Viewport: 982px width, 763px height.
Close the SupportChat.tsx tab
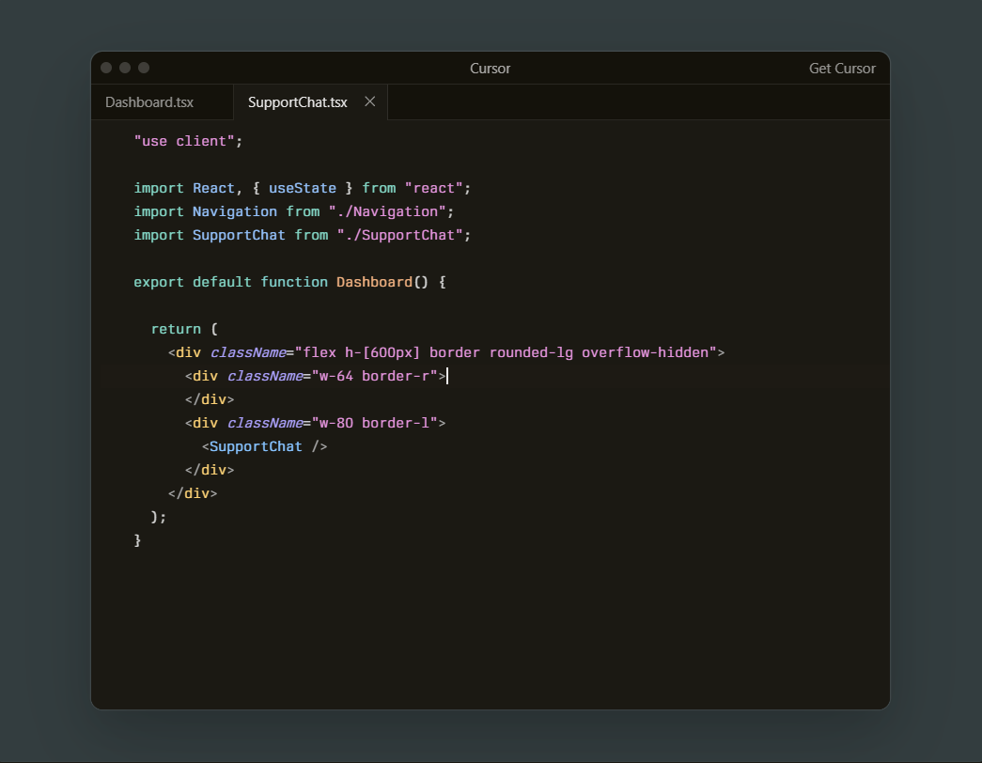pos(368,101)
